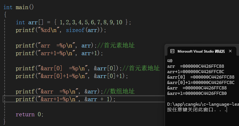This screenshot has width=239, height=126.
Task: Click the printf line printing arr address
Action: pos(75,45)
